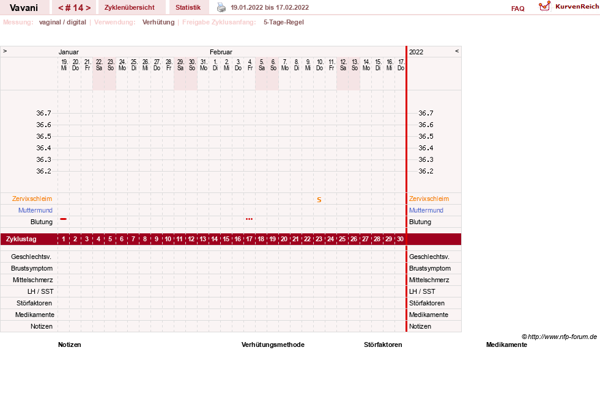Click the bottom Notizen heading
600x405 pixels.
pyautogui.click(x=69, y=345)
